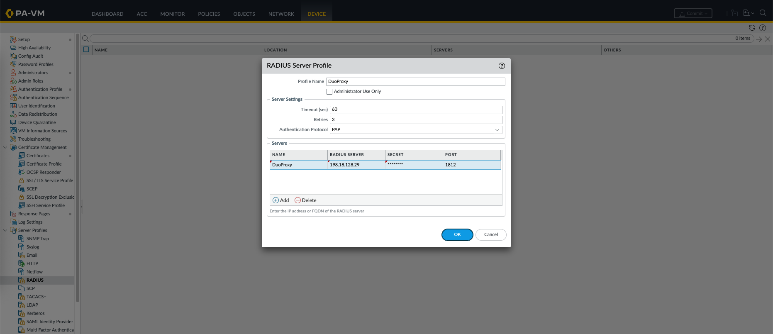Collapse the Certificate Management tree node
The image size is (773, 334).
(5, 147)
